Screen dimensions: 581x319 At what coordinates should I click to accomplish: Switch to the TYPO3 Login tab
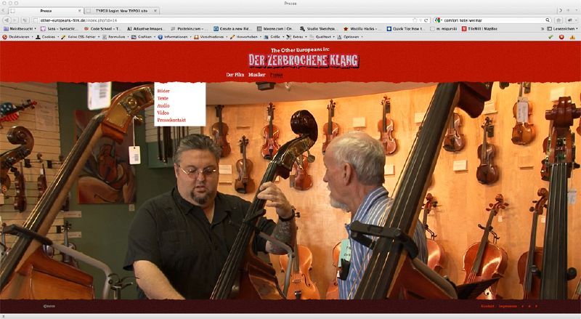[122, 11]
